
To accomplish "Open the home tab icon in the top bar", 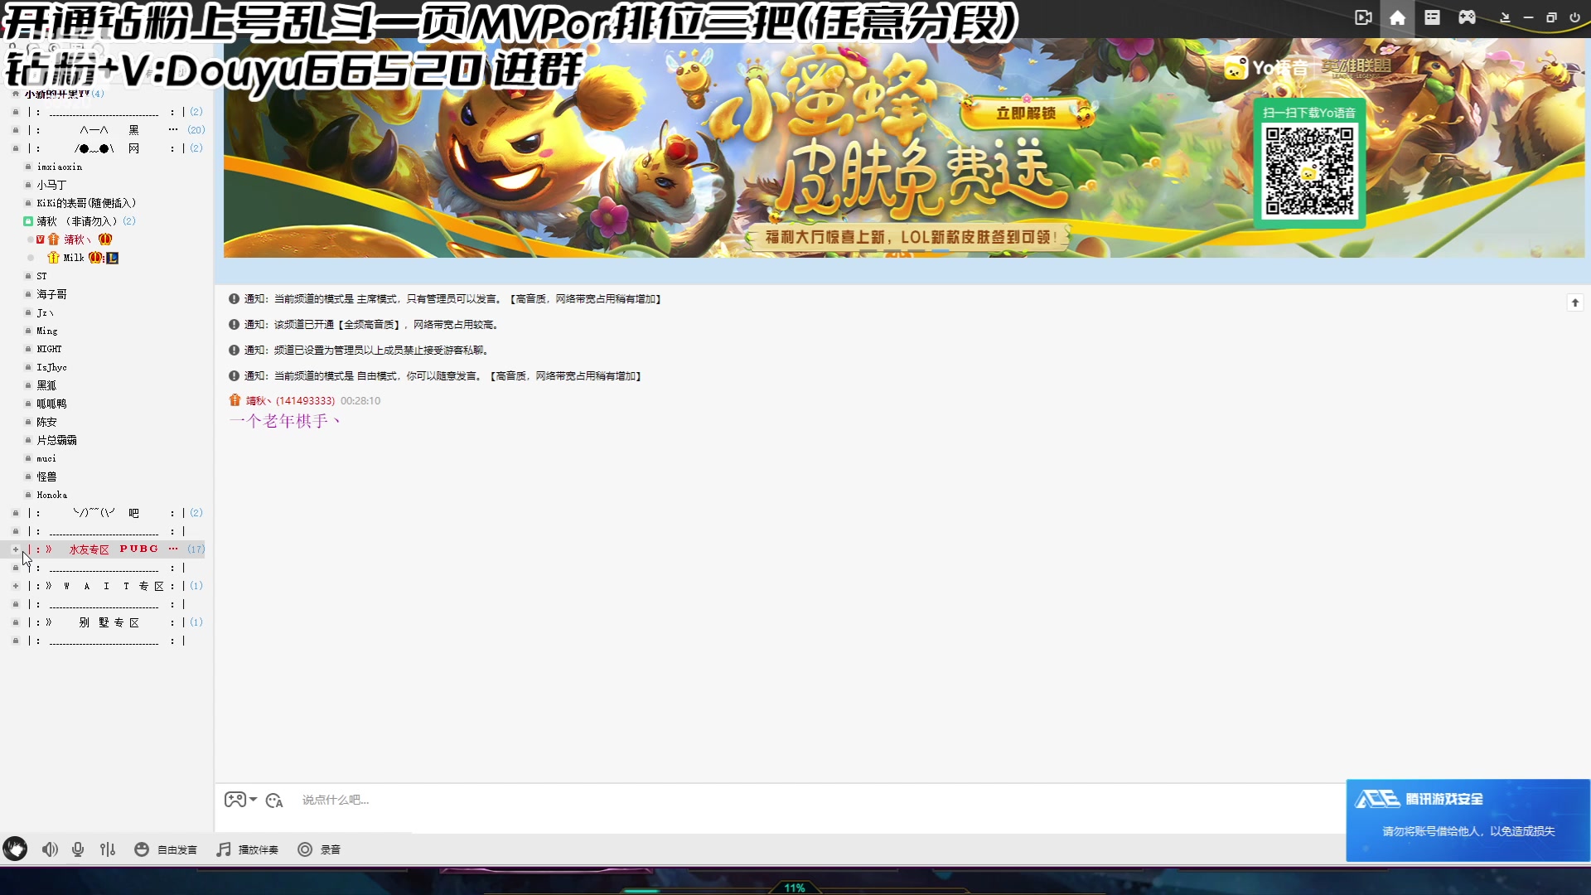I will 1397,17.
